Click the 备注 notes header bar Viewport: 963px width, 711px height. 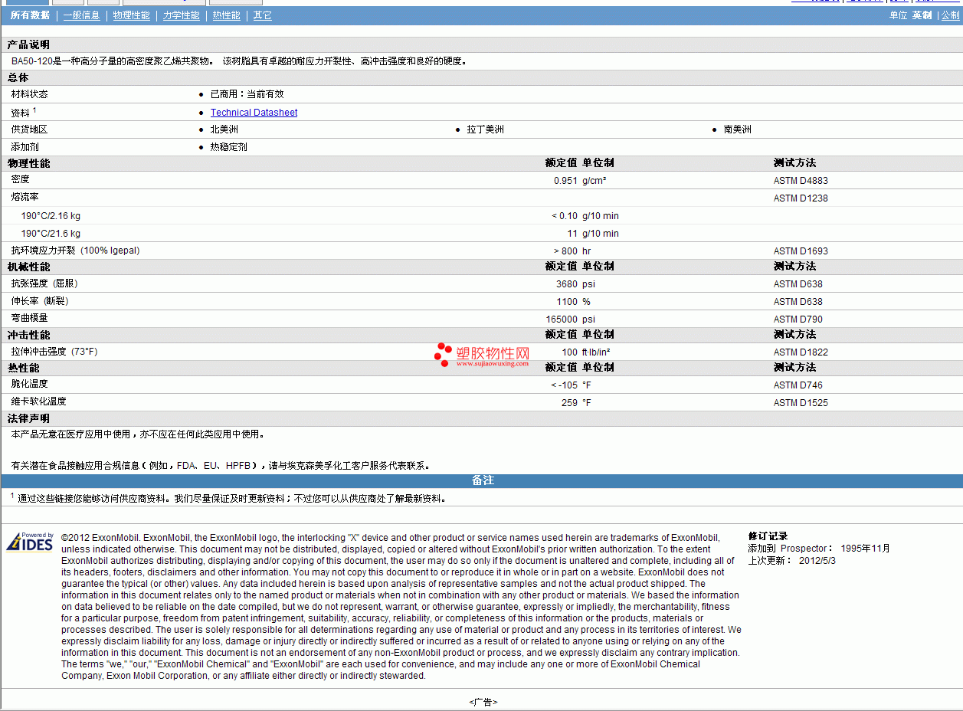[x=483, y=480]
